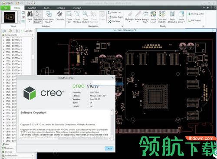Image resolution: width=217 pixels, height=159 pixels.
Task: Open the Navigation group dialog launcher
Action: pos(122,26)
